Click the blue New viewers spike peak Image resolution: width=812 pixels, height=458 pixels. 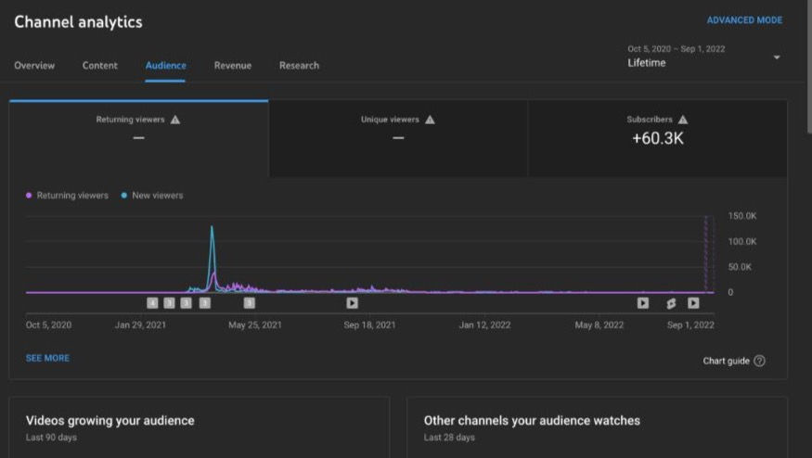point(212,226)
